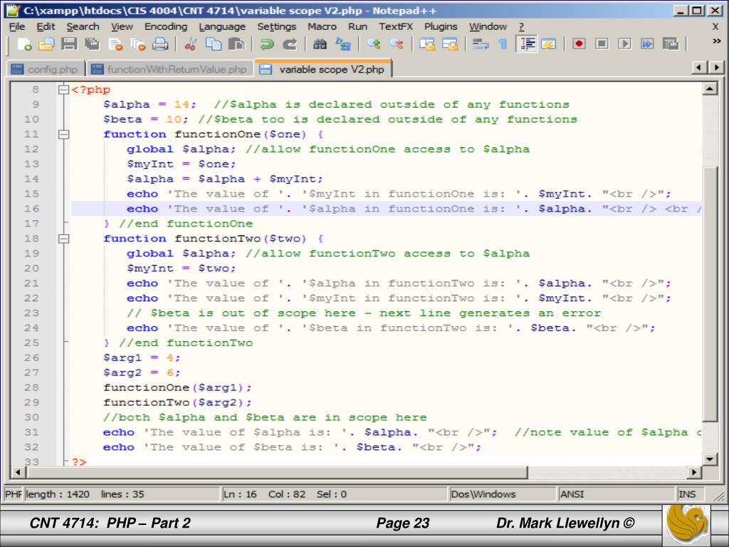Click the Zoom in toolbar icon
Viewport: 729px width, 547px height.
point(374,44)
